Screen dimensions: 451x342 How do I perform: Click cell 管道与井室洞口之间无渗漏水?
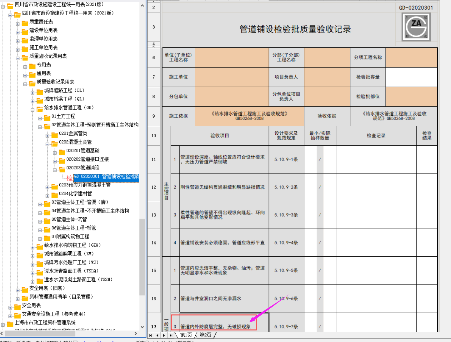coord(224,299)
